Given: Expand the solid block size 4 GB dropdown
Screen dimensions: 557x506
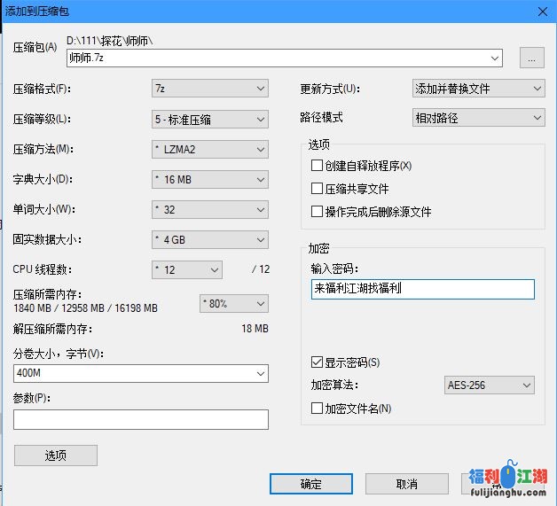Looking at the screenshot, I should pyautogui.click(x=209, y=239).
